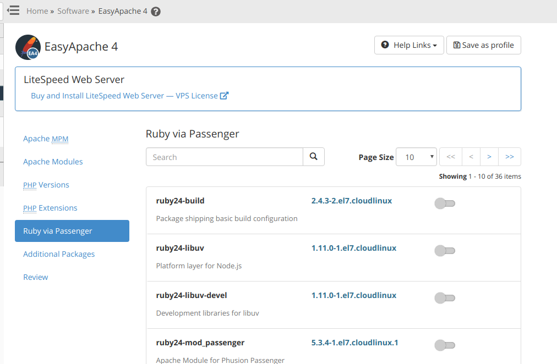Screen dimensions: 557x364
Task: Toggle the ruby24-libuv package on
Action: [445, 251]
